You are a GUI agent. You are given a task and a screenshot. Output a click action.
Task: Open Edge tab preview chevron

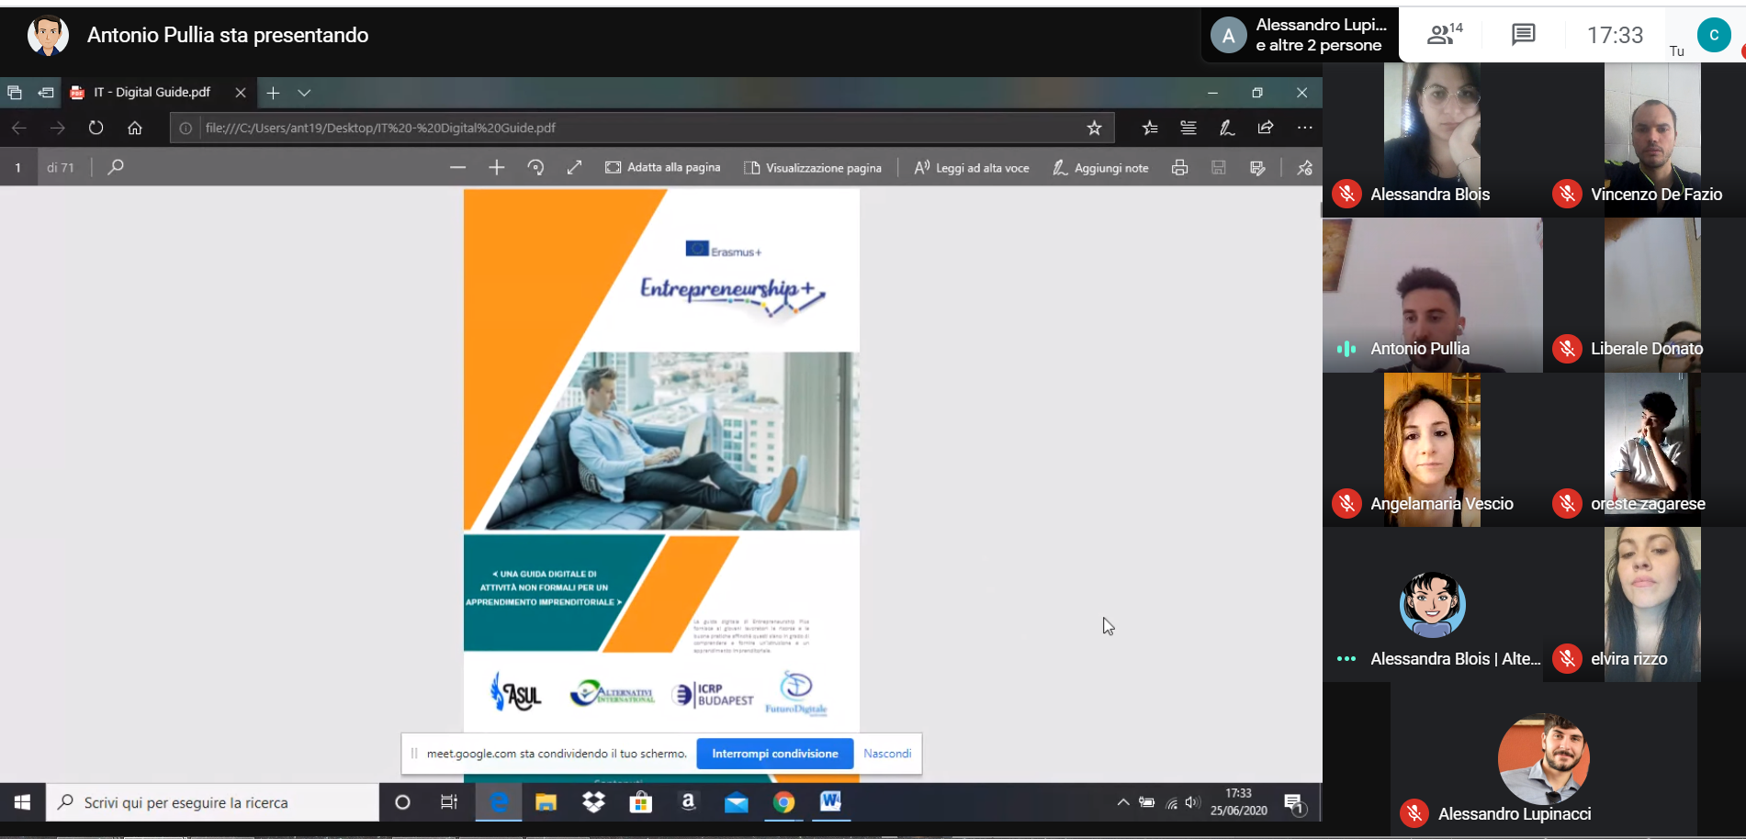coord(304,93)
